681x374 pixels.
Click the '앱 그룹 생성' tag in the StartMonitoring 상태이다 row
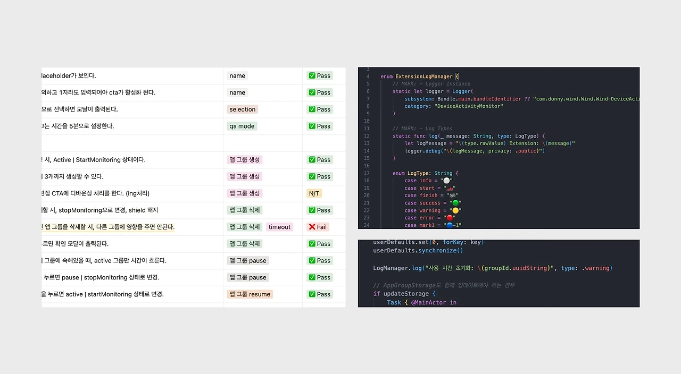coord(245,159)
